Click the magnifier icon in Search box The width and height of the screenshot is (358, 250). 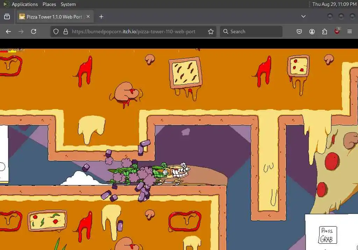click(225, 31)
